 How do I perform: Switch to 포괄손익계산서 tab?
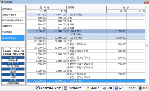tap(13, 15)
